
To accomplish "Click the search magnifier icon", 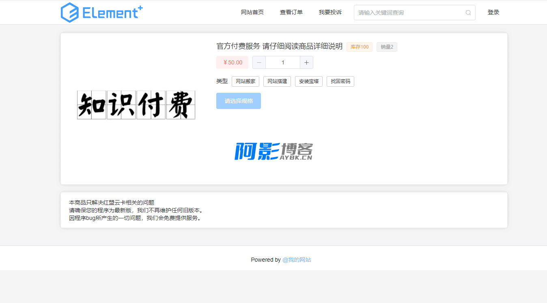I will point(468,13).
